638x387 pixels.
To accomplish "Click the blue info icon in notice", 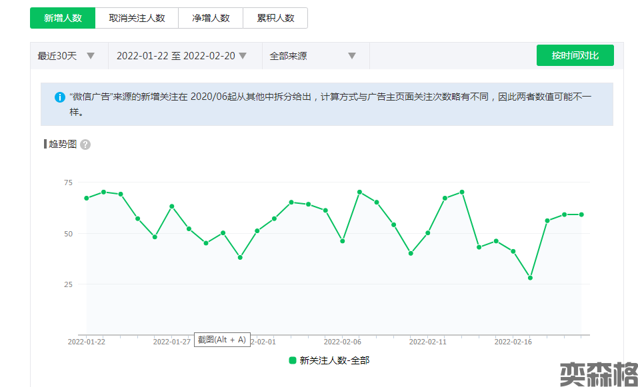I will point(60,97).
